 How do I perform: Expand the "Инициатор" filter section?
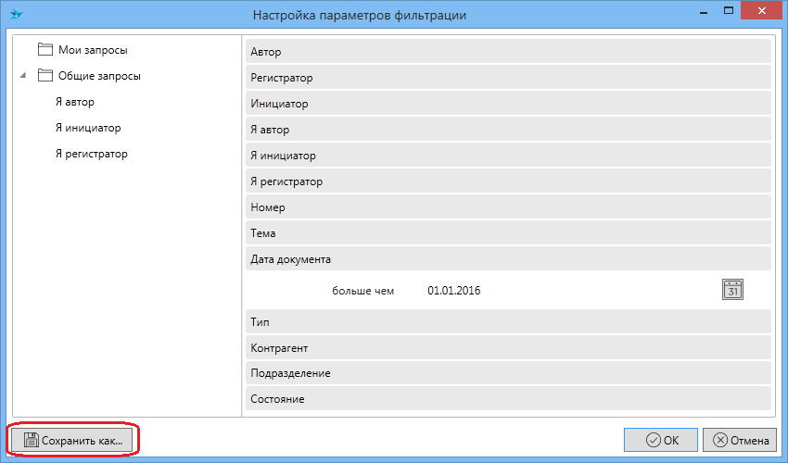(x=508, y=104)
